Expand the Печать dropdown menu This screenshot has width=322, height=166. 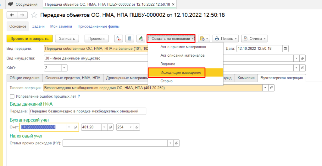226,39
